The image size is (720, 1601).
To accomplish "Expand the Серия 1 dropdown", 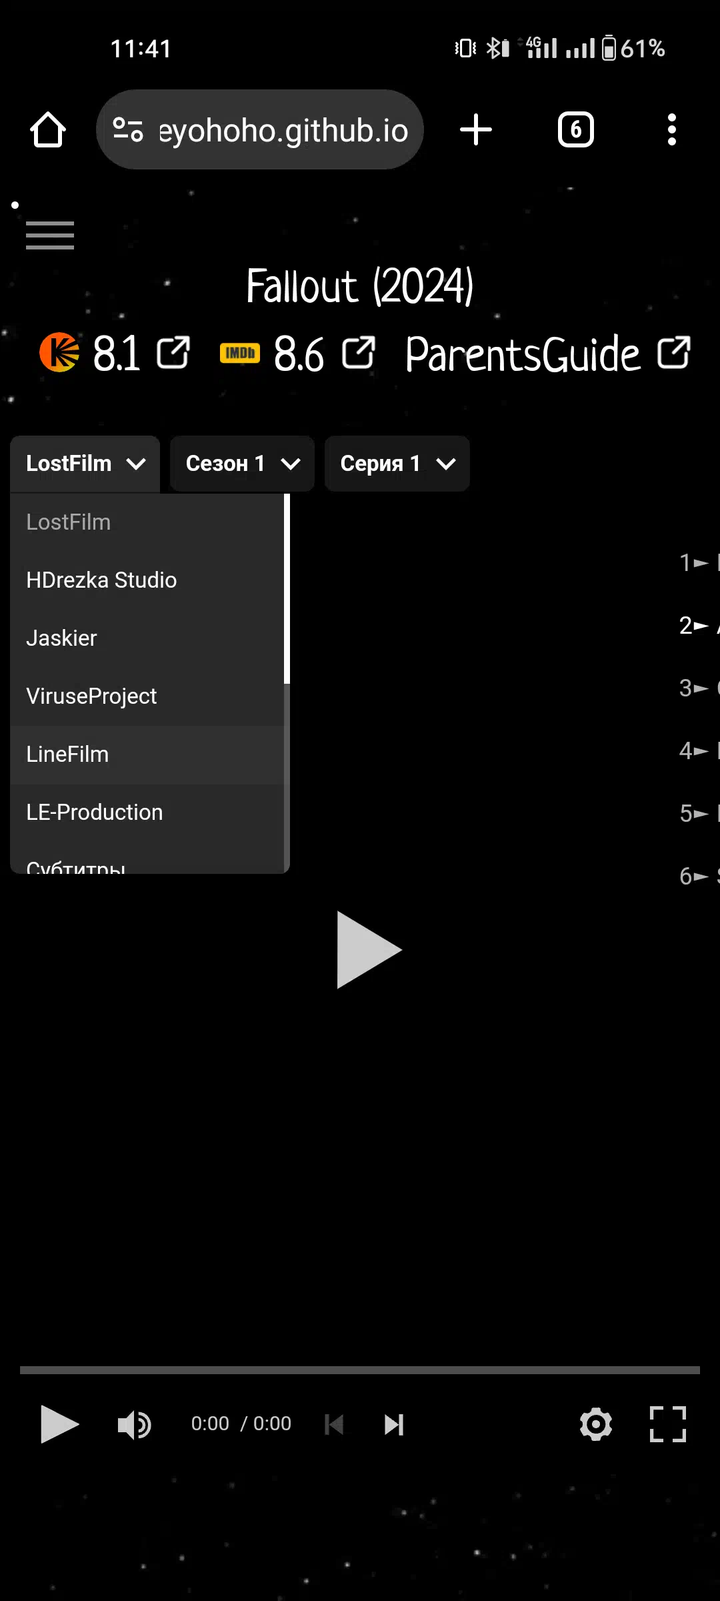I will [x=397, y=464].
